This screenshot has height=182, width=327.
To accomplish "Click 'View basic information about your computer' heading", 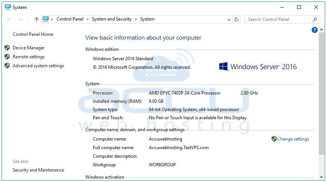I will pyautogui.click(x=143, y=38).
